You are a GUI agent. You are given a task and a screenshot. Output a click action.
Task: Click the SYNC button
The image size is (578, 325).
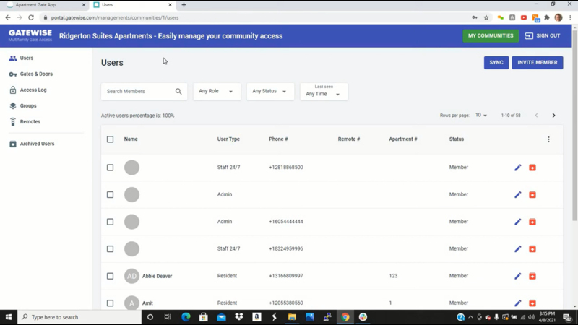(496, 63)
